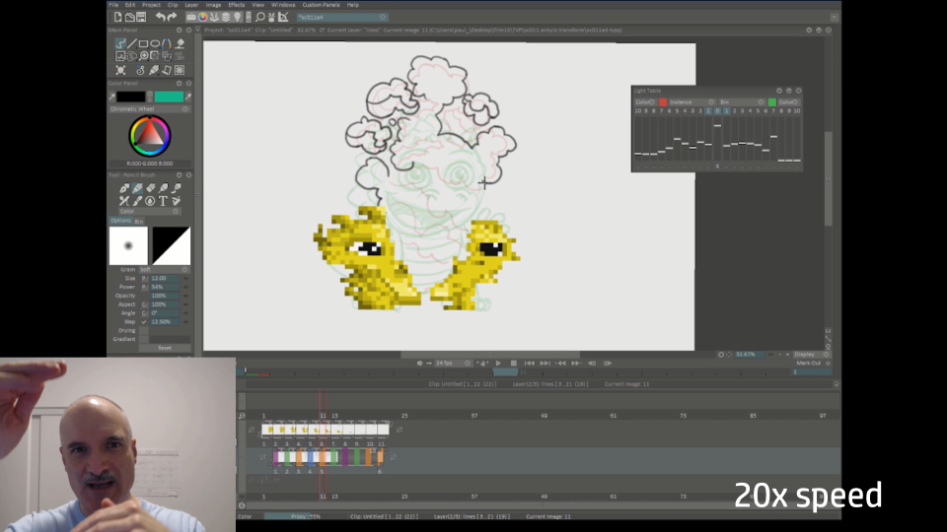Open the Display dropdown

[811, 354]
